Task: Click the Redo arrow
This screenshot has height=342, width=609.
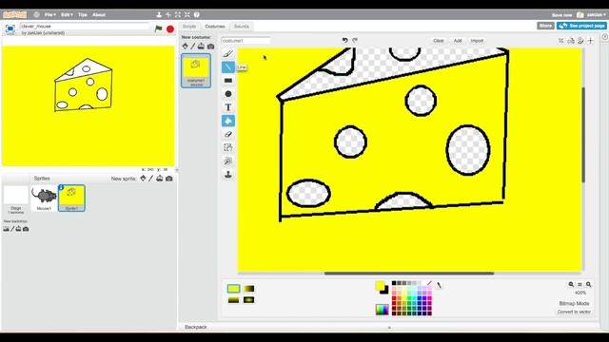Action: (355, 40)
